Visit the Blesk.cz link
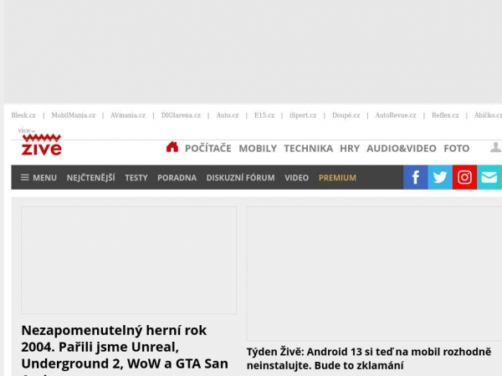This screenshot has width=502, height=376. click(x=23, y=115)
